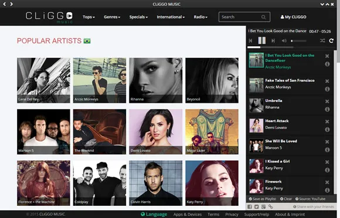
Task: Open Calvin Harris artist tile
Action: click(156, 183)
